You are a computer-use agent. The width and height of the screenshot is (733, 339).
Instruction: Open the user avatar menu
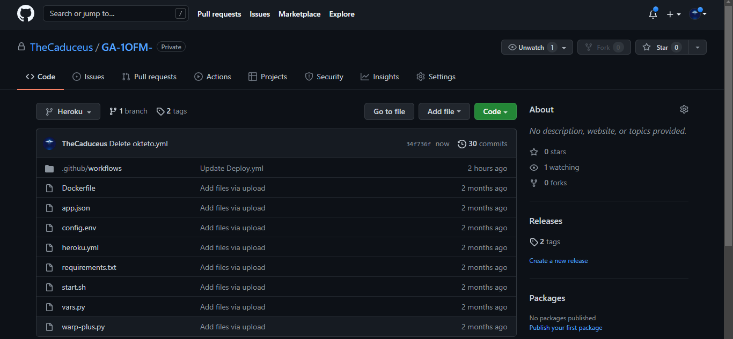tap(698, 14)
